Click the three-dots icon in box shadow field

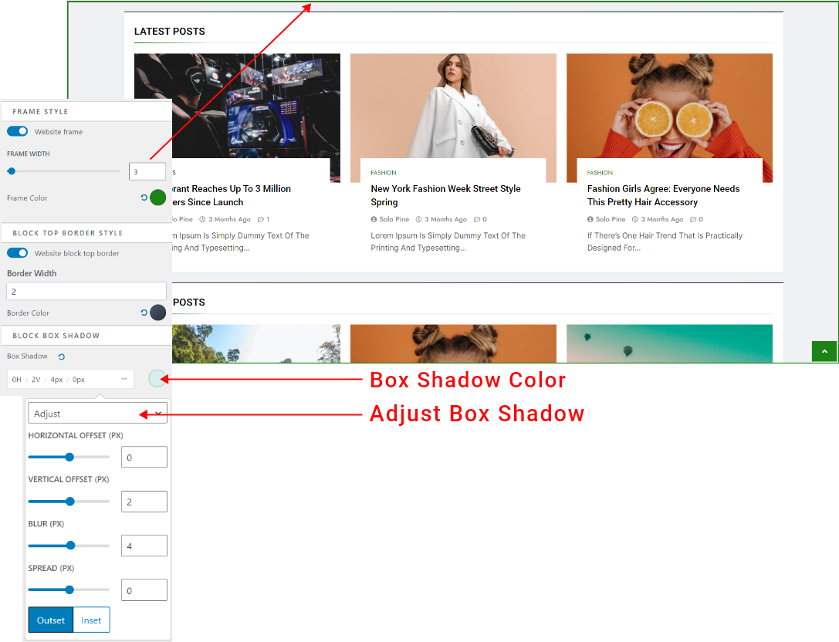pyautogui.click(x=123, y=380)
